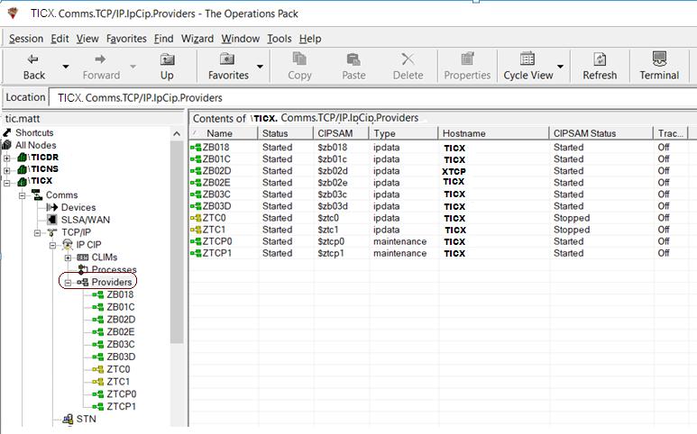Select the ZTC0 provider icon in list
697x434 pixels.
(195, 218)
